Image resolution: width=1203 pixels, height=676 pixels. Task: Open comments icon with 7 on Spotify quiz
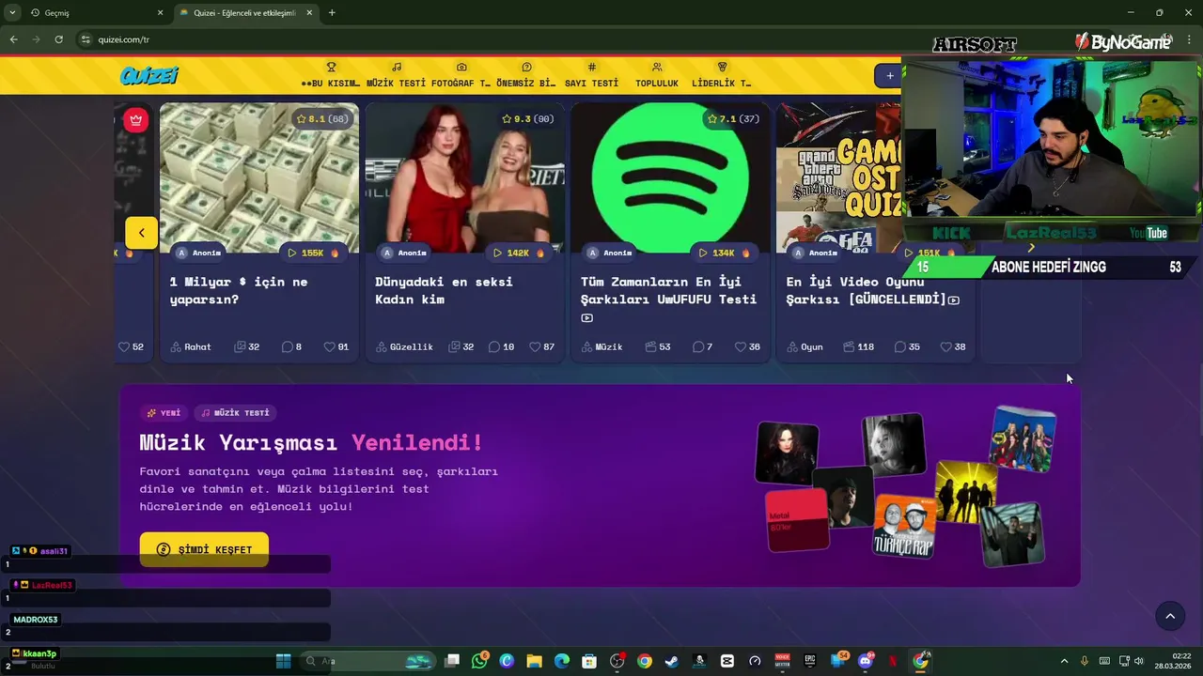[702, 346]
